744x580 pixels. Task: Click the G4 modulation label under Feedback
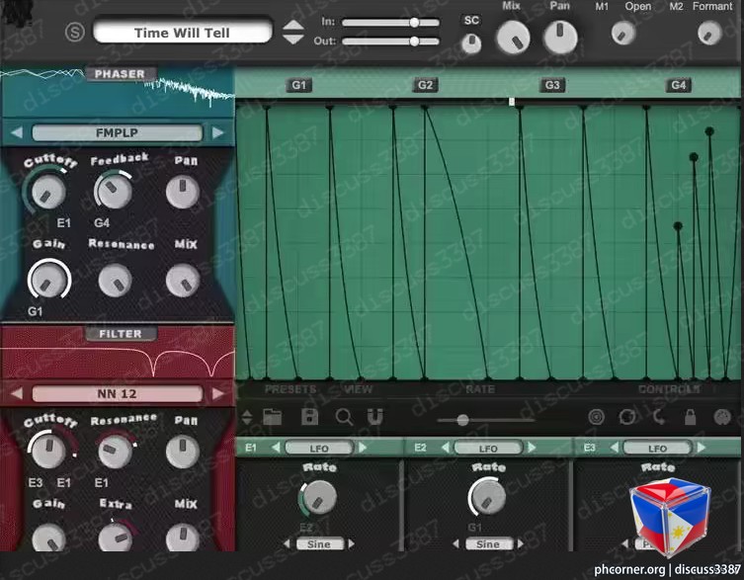tap(102, 222)
